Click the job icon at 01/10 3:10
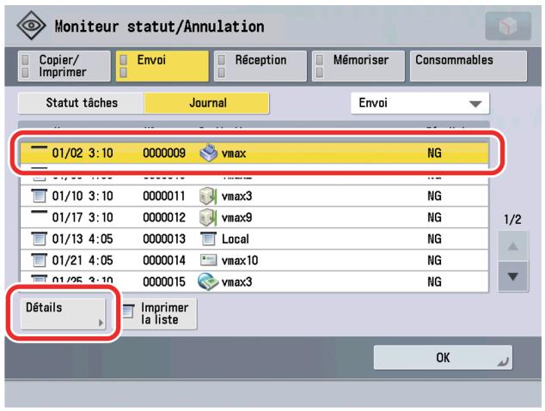Image resolution: width=545 pixels, height=411 pixels. point(39,196)
